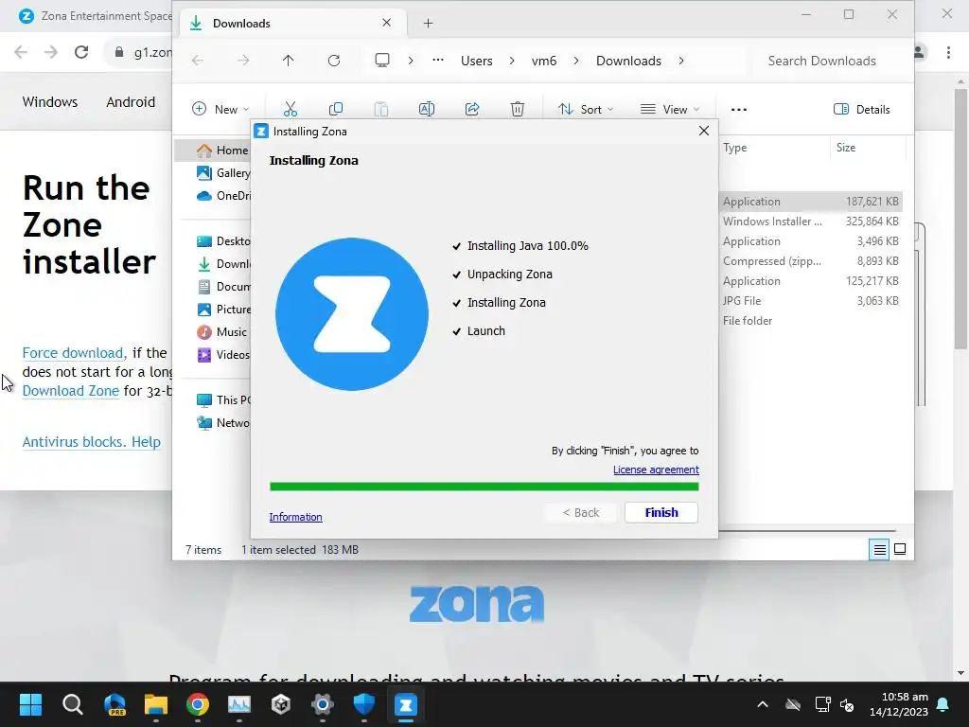Viewport: 969px width, 727px height.
Task: Click the green installation progress bar
Action: click(484, 487)
